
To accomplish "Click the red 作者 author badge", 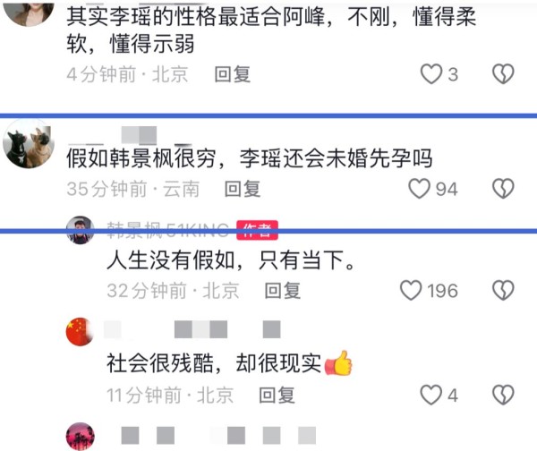I will point(257,230).
